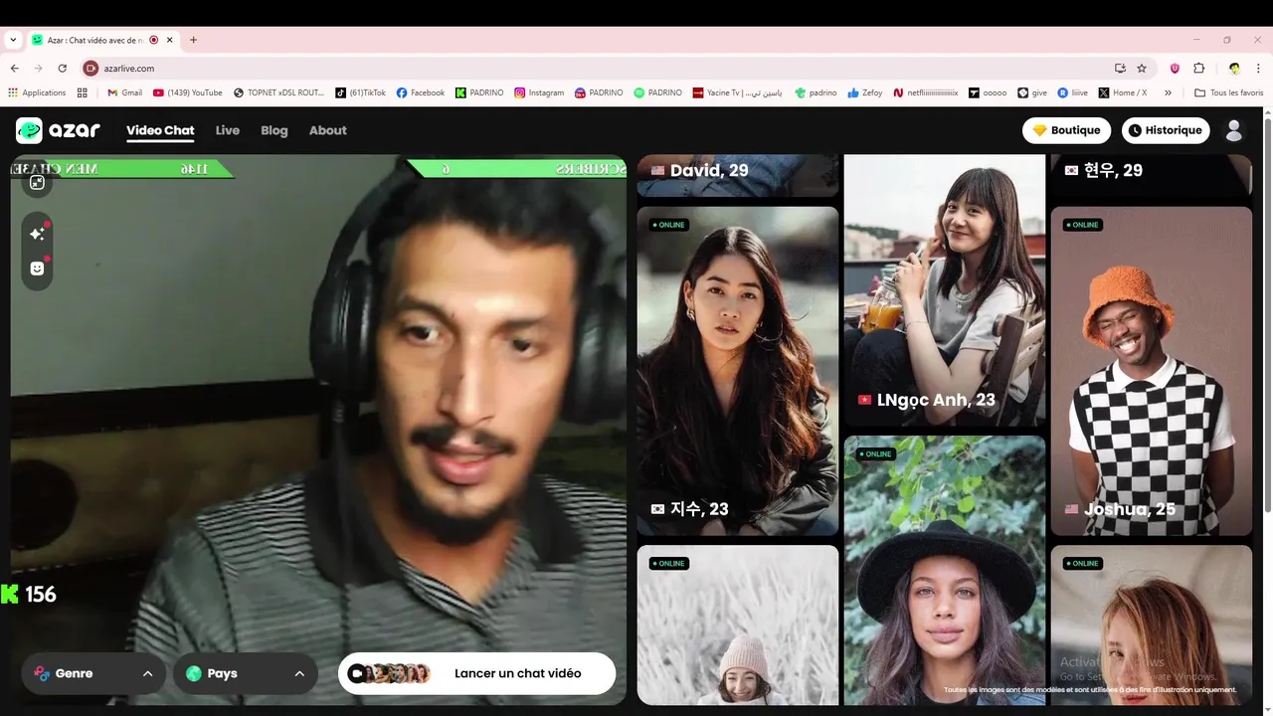Image resolution: width=1273 pixels, height=716 pixels.
Task: Open the Chrome profile avatar menu
Action: click(x=1234, y=69)
